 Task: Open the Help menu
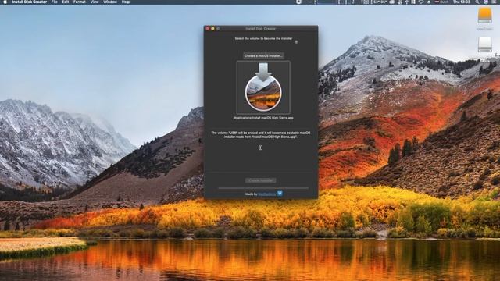click(x=126, y=2)
